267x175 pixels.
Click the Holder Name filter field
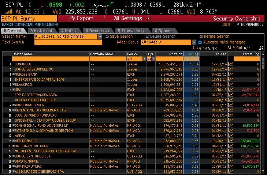tap(51, 59)
